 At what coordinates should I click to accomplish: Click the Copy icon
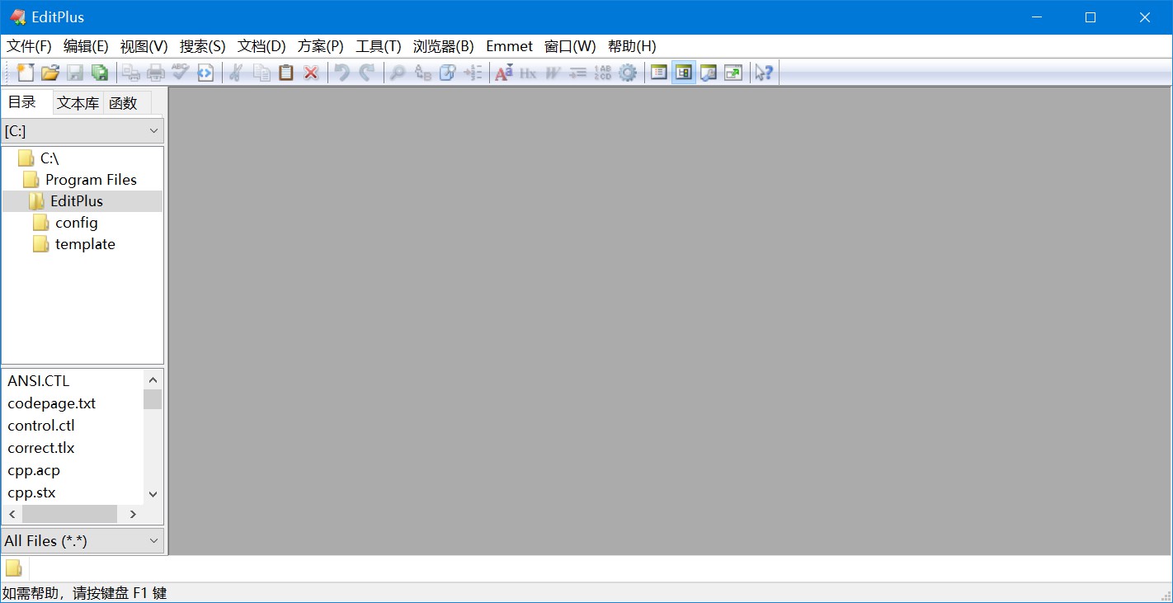pos(261,73)
